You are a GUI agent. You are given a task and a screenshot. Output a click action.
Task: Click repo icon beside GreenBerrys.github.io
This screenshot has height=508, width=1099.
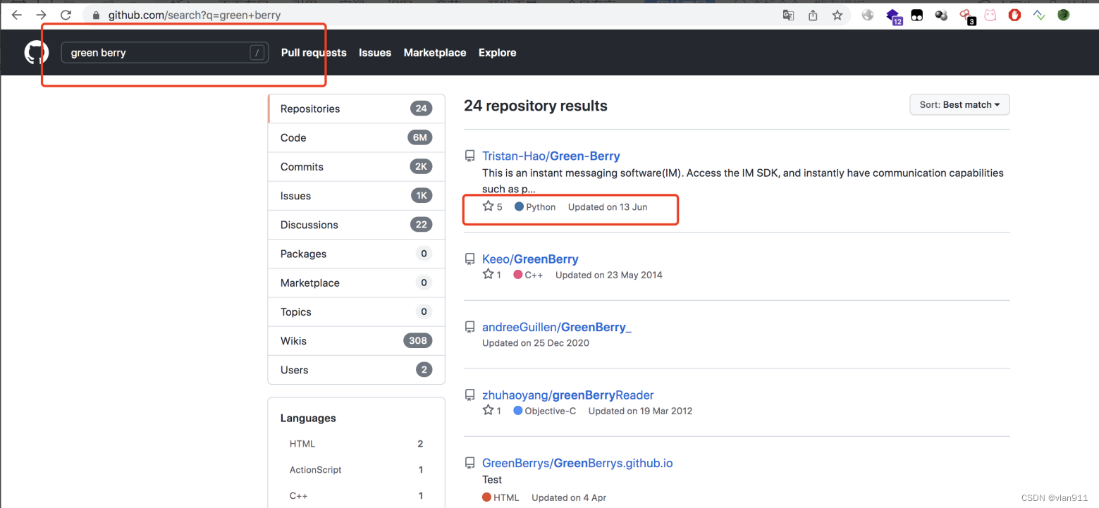click(469, 463)
